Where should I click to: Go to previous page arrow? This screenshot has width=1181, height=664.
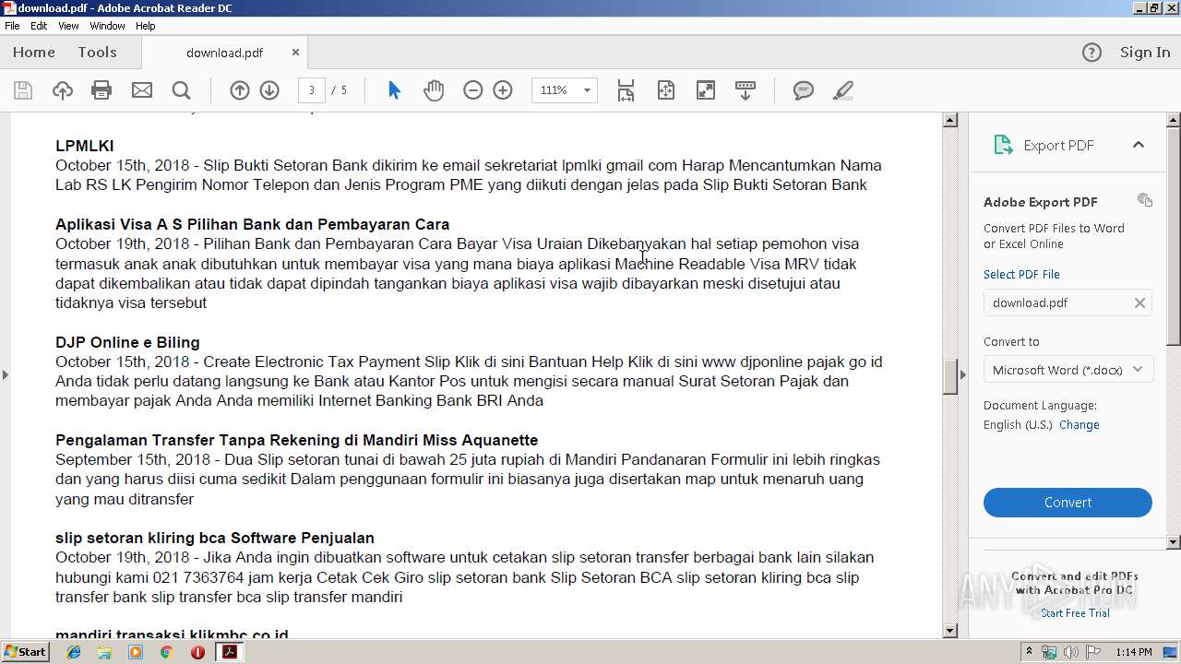239,90
